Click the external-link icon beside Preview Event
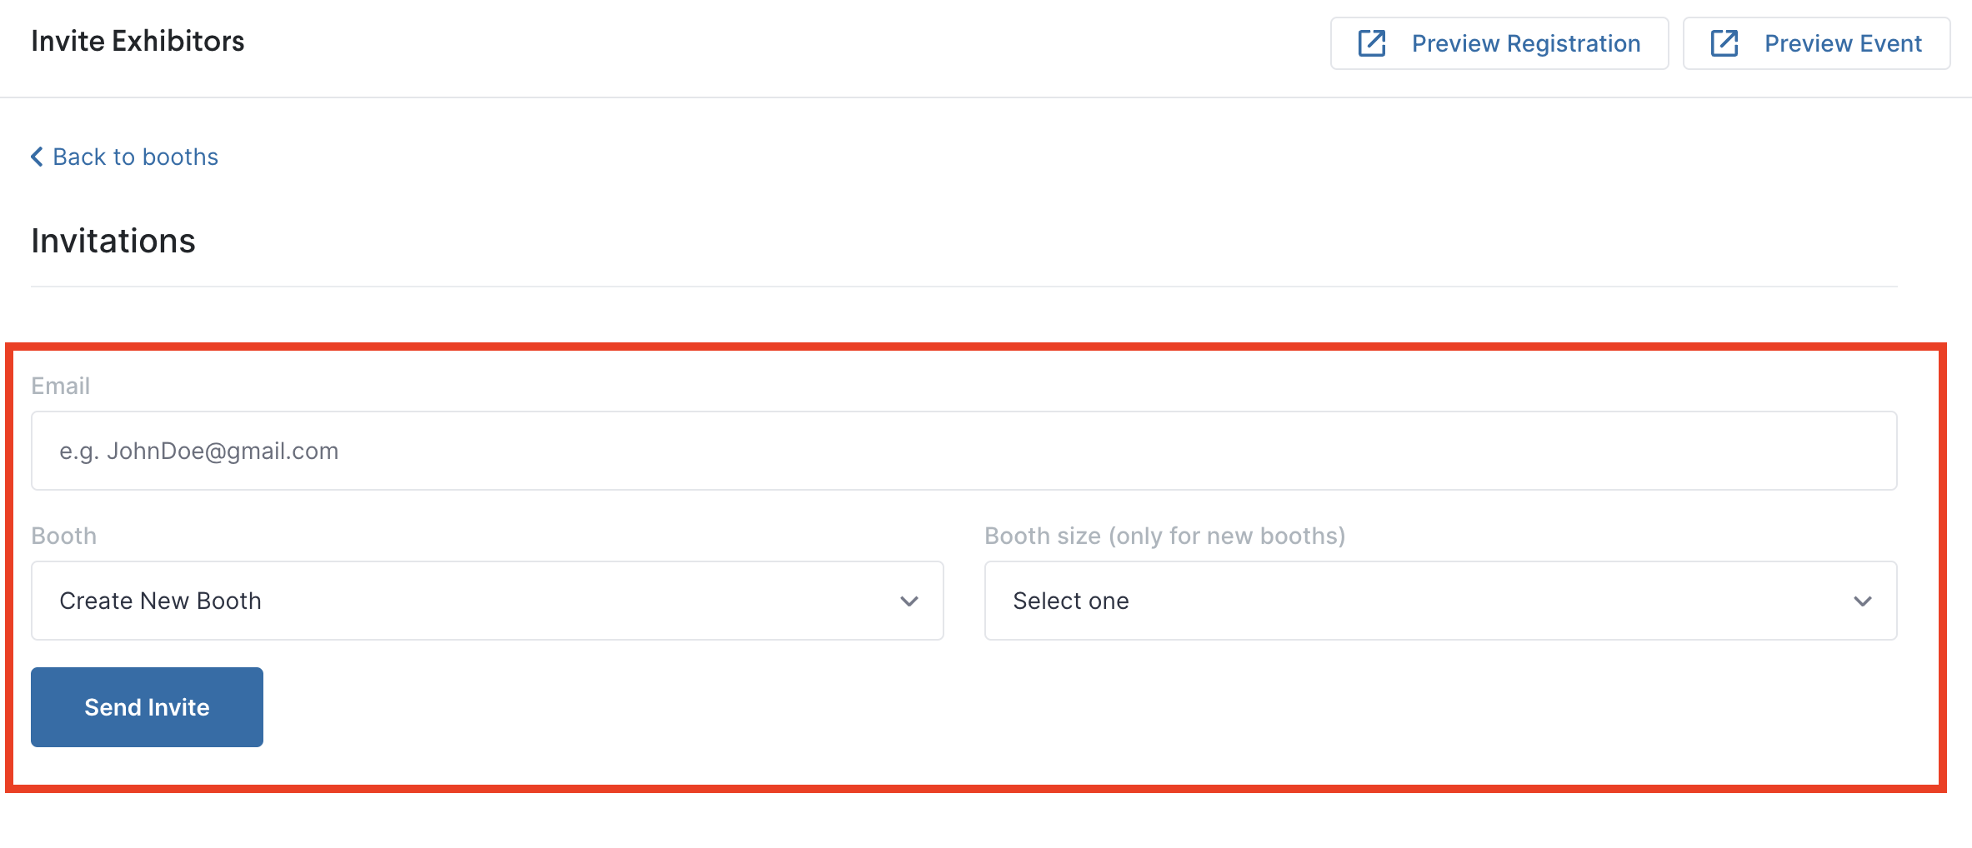Viewport: 1972px width, 848px height. pos(1724,43)
